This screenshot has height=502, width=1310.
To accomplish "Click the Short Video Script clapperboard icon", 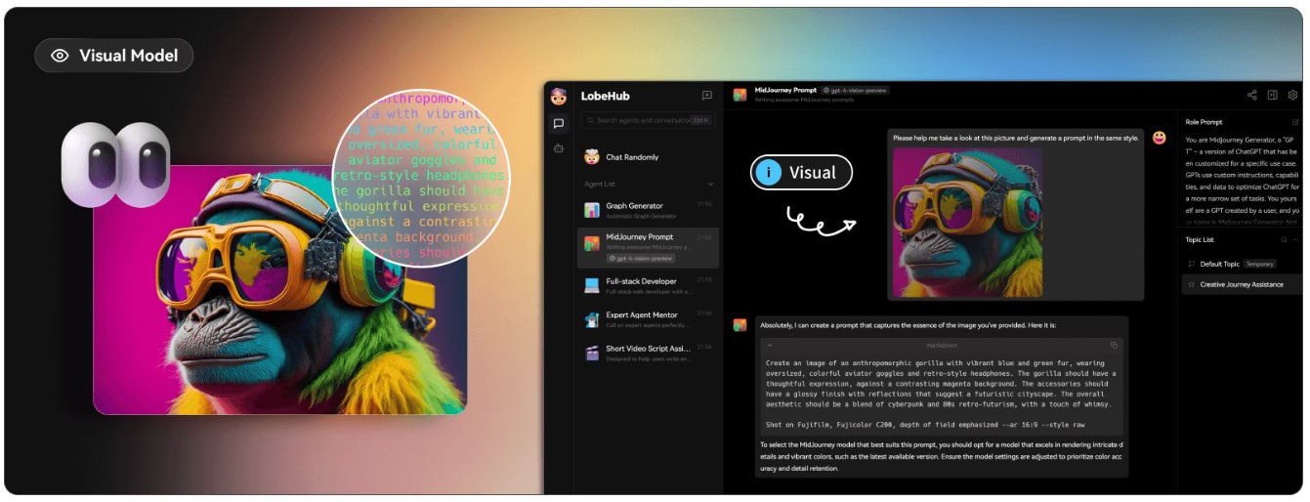I will (x=591, y=353).
